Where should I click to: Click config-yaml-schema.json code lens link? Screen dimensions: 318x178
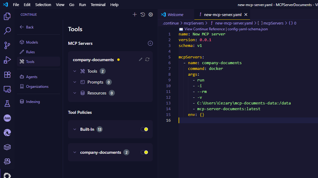pyautogui.click(x=248, y=29)
